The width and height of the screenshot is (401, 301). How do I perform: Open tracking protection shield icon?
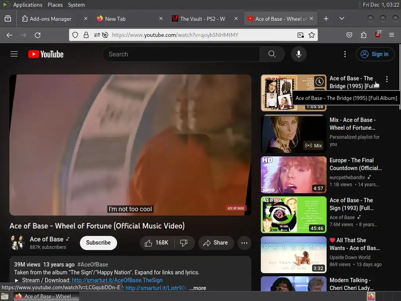[75, 35]
